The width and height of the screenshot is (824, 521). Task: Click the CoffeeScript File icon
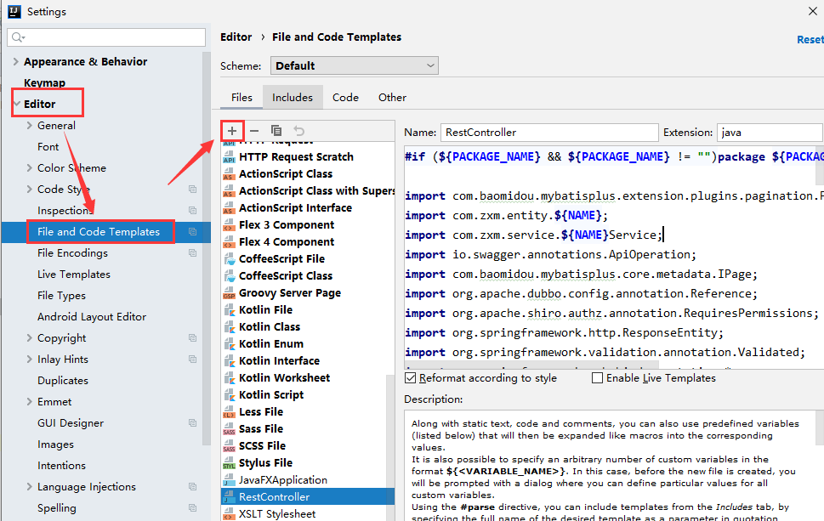point(229,259)
